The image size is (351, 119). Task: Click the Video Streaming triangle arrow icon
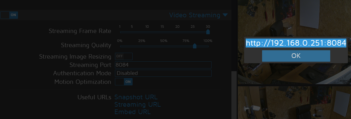pos(225,15)
